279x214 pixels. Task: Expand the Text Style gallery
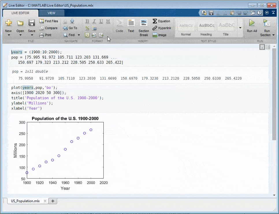click(x=240, y=28)
